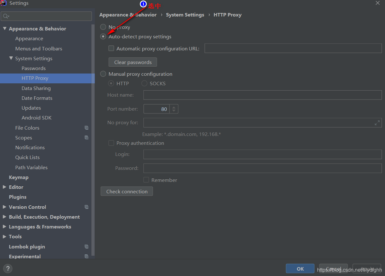Click project-level icon beside File Colors
This screenshot has width=385, height=276.
pyautogui.click(x=86, y=128)
